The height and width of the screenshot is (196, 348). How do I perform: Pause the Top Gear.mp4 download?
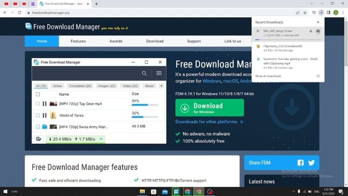(45, 103)
